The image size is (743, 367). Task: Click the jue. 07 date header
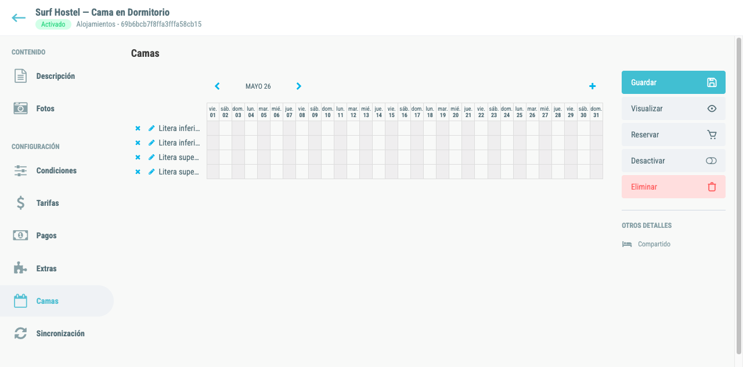tap(290, 112)
